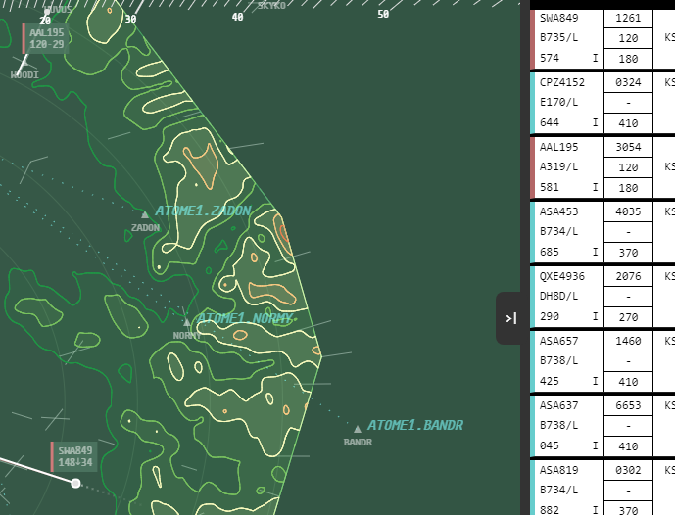This screenshot has width=675, height=515.
Task: Click the SWA849 radar data block
Action: pyautogui.click(x=74, y=456)
